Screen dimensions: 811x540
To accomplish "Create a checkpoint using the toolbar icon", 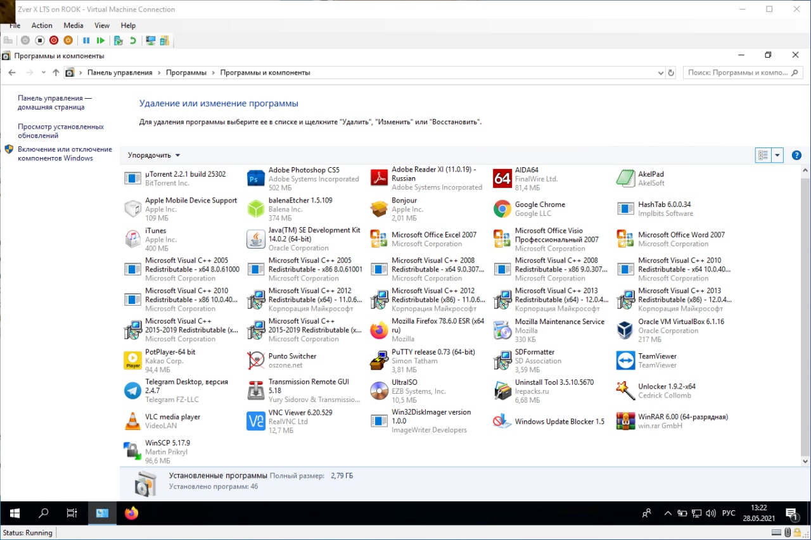I will [x=118, y=41].
